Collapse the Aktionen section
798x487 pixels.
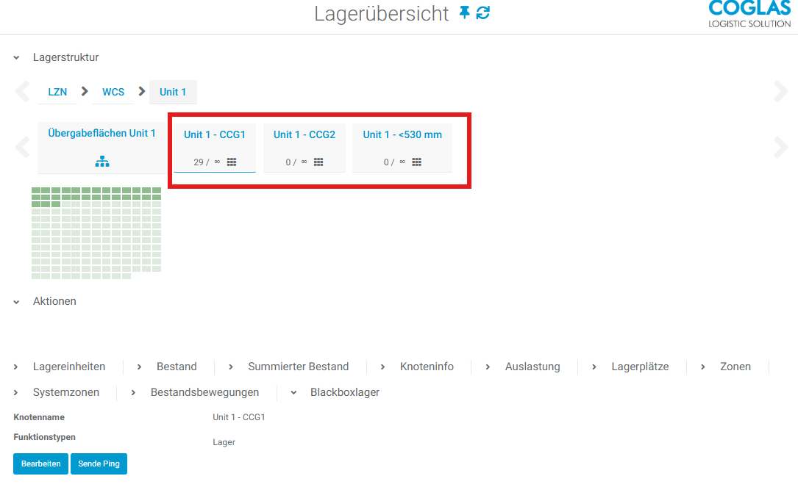click(16, 301)
